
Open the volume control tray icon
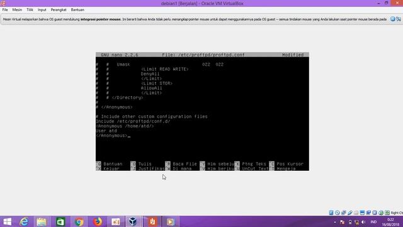point(363,222)
